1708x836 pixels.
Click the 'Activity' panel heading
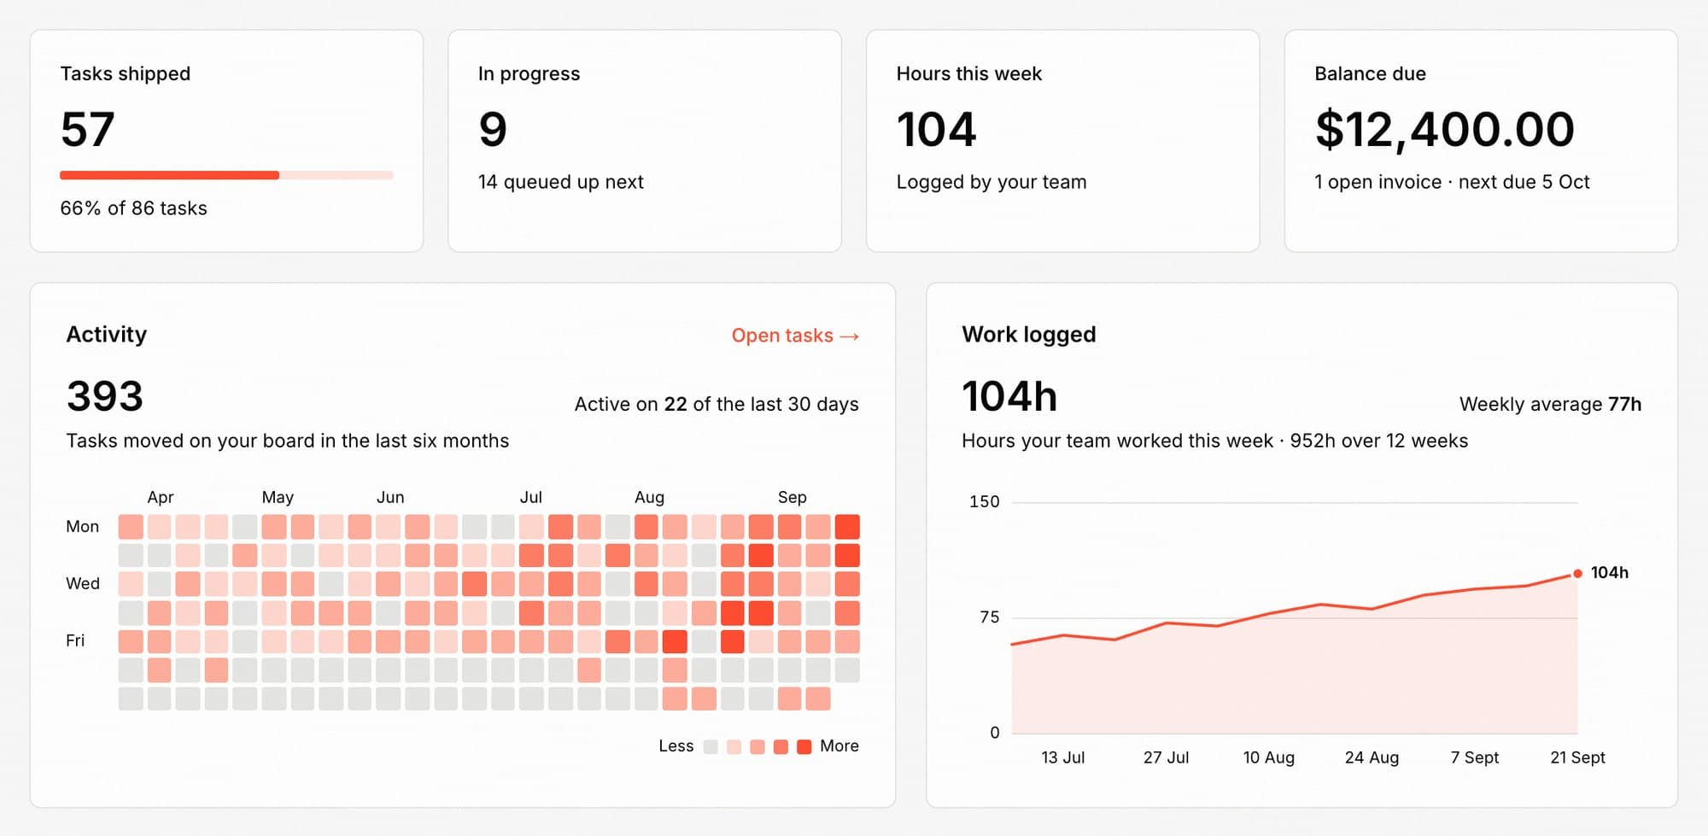pyautogui.click(x=107, y=334)
